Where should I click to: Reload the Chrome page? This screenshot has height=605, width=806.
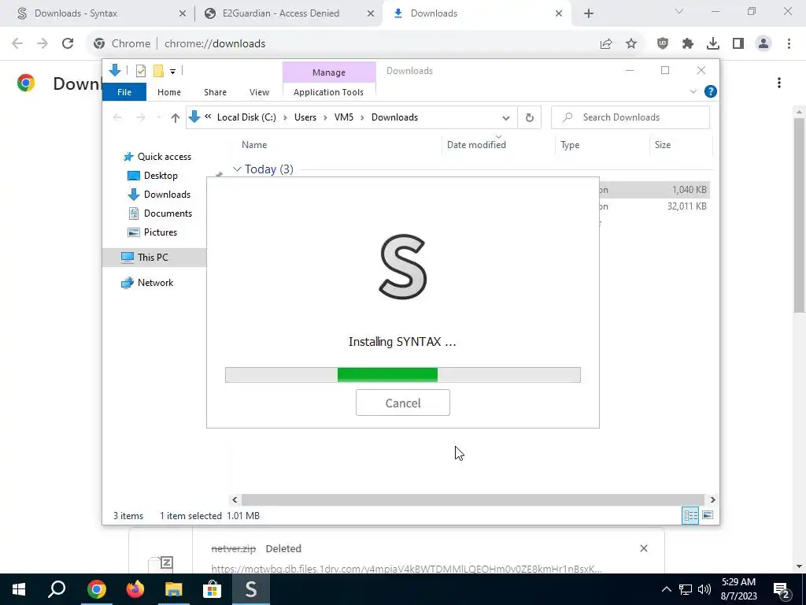[68, 44]
